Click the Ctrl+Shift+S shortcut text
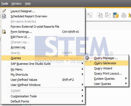The height and width of the screenshot is (106, 131). pos(71,32)
